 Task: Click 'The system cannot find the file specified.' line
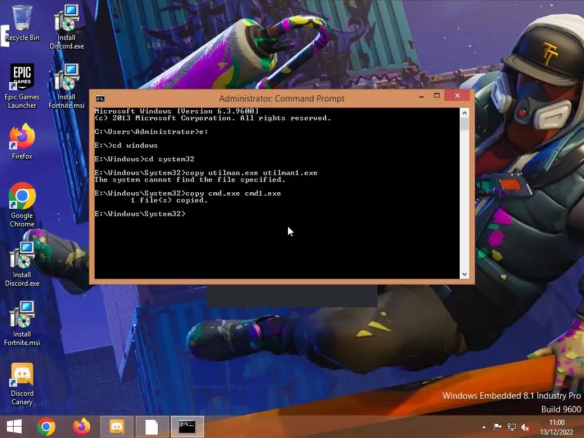pos(190,180)
